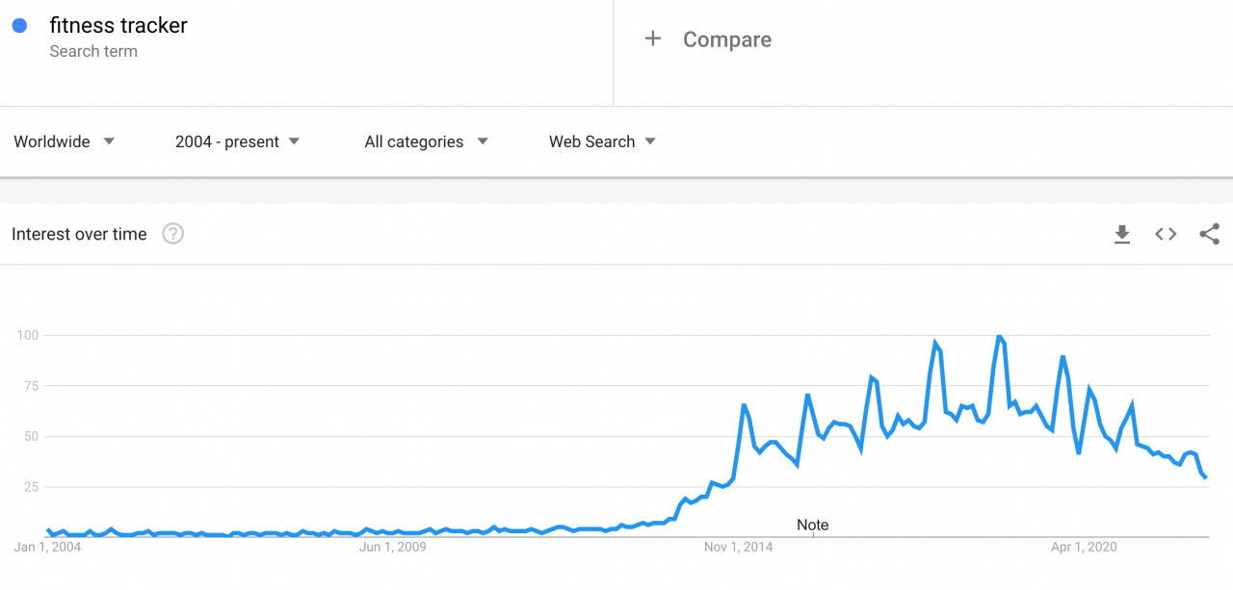This screenshot has width=1233, height=590.
Task: Open the 2004 - present time range dropdown
Action: click(238, 141)
